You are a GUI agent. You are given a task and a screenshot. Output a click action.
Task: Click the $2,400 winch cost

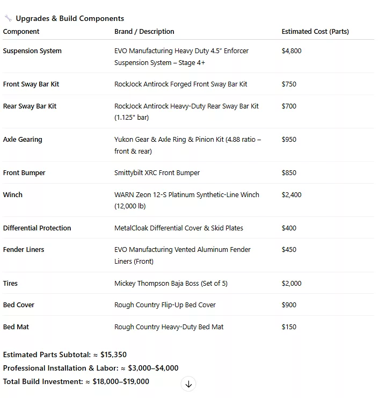pos(292,195)
